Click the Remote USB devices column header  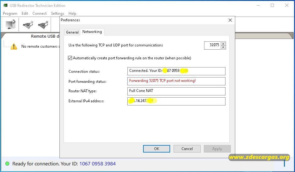pos(45,36)
